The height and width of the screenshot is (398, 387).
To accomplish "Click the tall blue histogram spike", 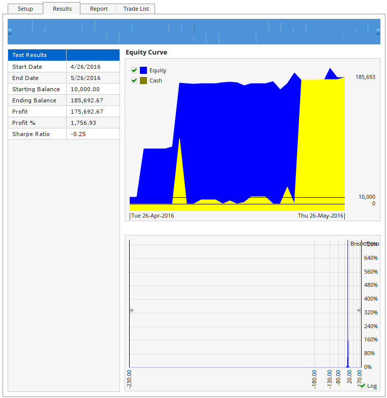I will [348, 305].
